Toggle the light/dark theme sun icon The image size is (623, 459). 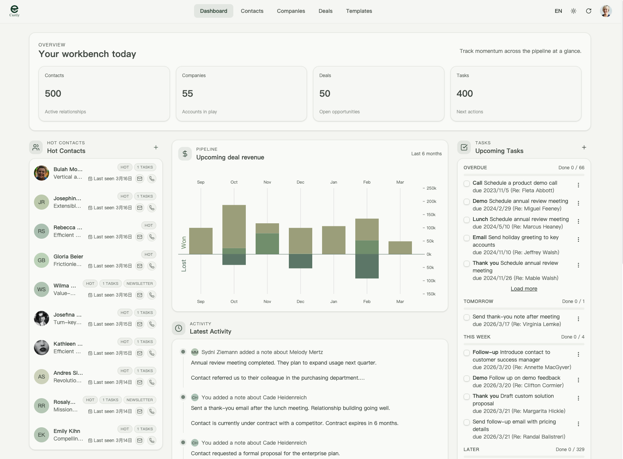coord(573,11)
